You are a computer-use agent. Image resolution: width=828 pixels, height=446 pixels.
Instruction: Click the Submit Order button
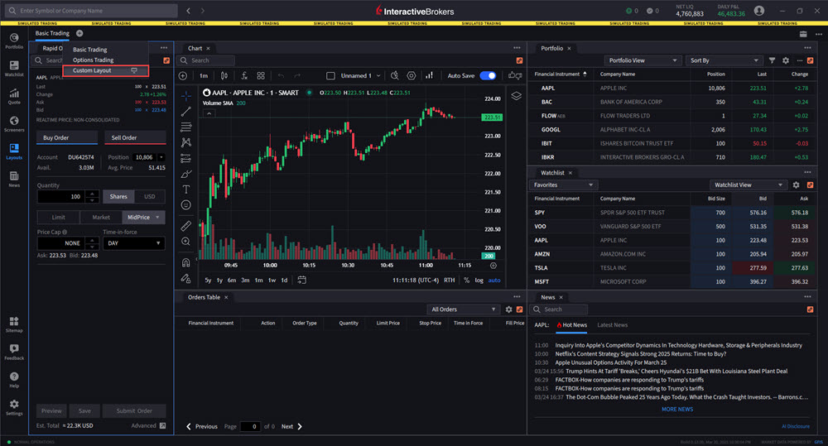pyautogui.click(x=134, y=410)
